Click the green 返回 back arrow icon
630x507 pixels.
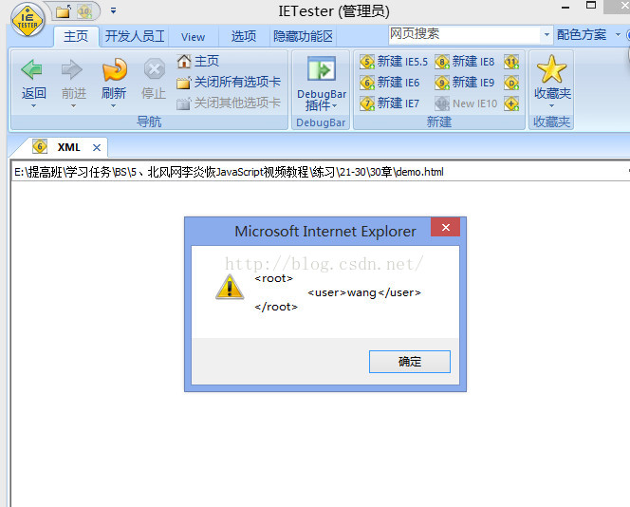click(x=32, y=69)
